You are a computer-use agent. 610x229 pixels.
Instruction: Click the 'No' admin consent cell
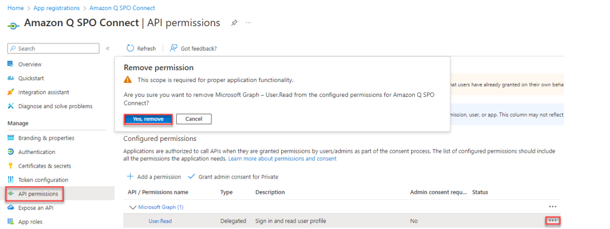[x=414, y=221]
